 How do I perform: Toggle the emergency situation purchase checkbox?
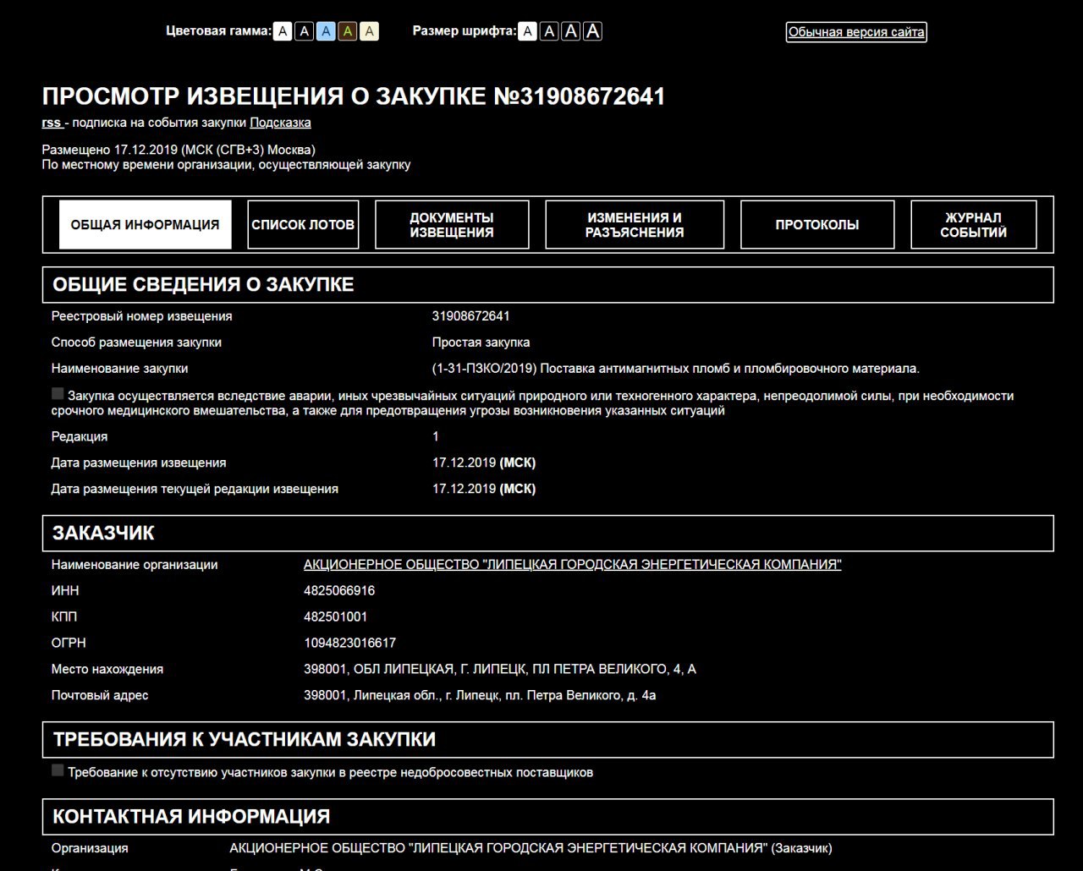click(x=58, y=393)
